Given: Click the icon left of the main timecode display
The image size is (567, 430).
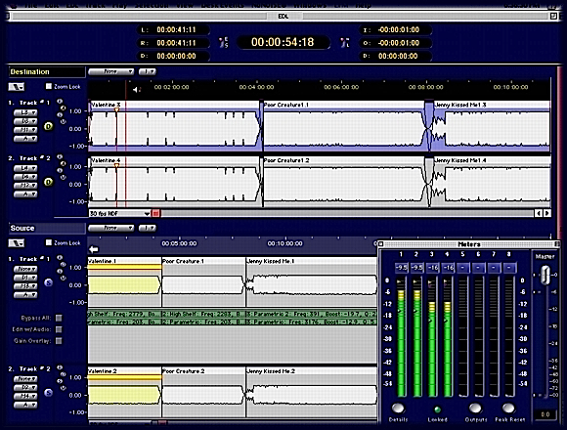Looking at the screenshot, I should pos(224,43).
